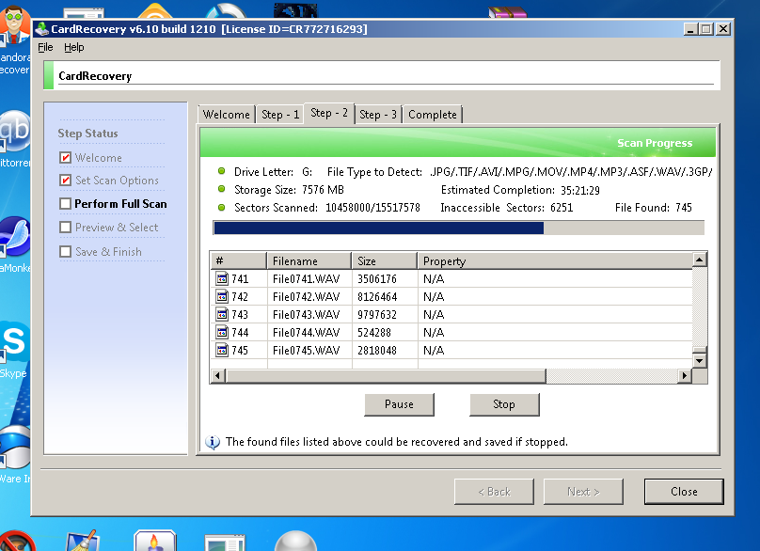This screenshot has width=760, height=551.
Task: Toggle the Perform Full Scan checkbox
Action: [x=66, y=203]
